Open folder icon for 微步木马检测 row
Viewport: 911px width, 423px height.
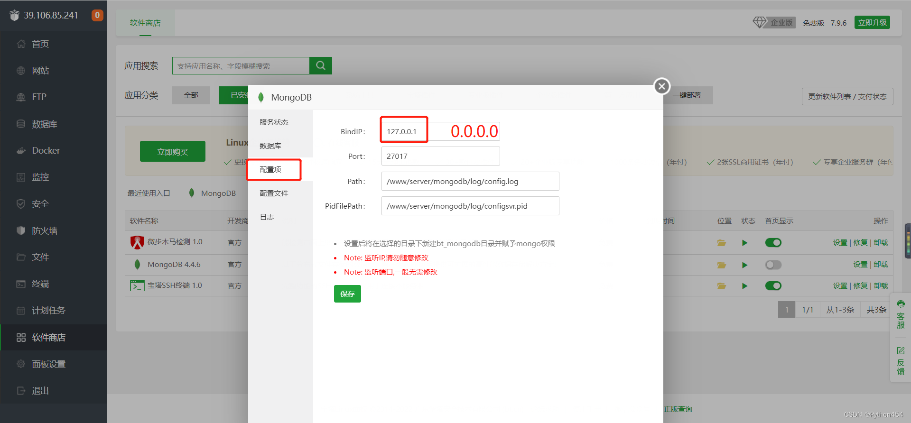[x=722, y=243]
